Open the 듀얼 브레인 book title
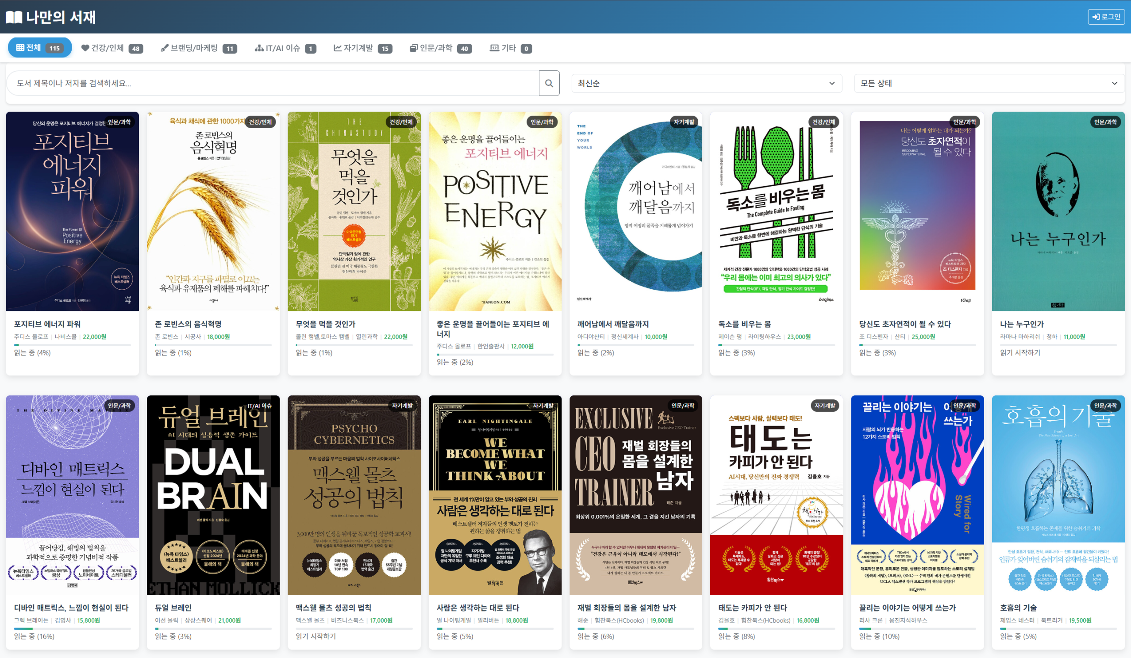1131x658 pixels. 173,607
